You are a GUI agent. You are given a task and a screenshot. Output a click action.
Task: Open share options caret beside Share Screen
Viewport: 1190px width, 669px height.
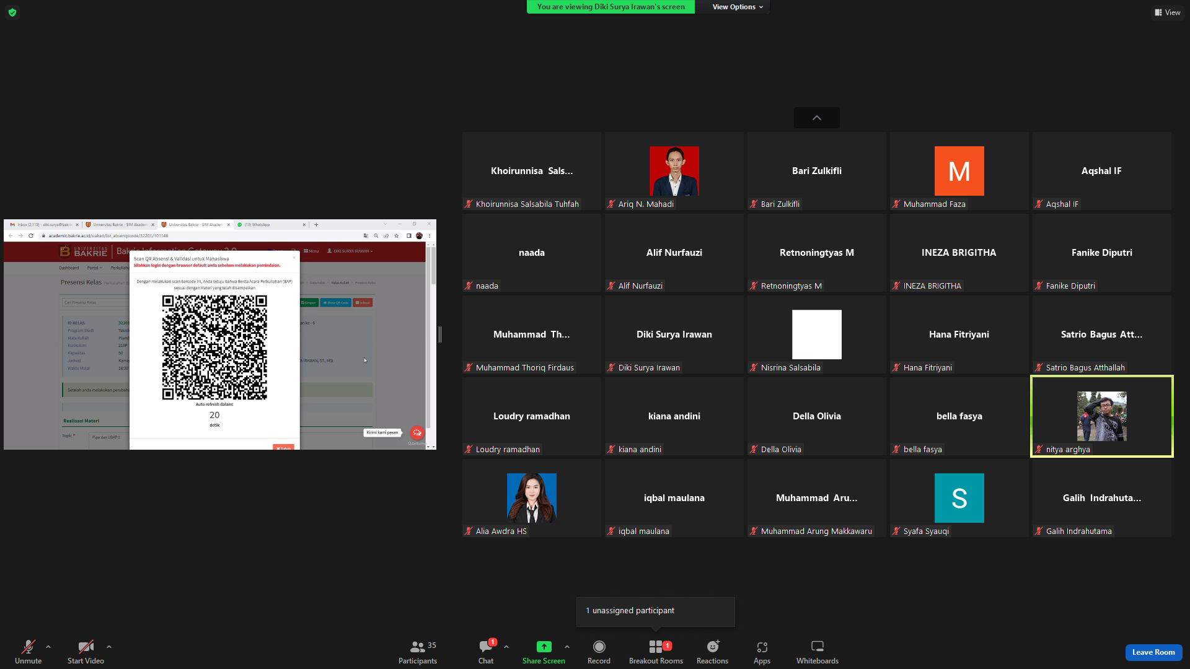(567, 647)
